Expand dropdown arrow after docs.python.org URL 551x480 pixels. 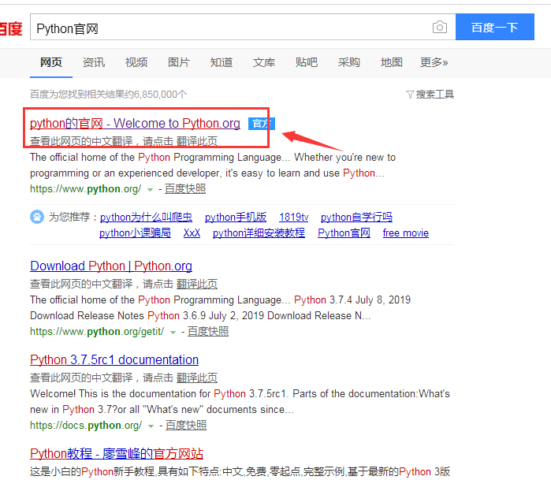pyautogui.click(x=151, y=426)
